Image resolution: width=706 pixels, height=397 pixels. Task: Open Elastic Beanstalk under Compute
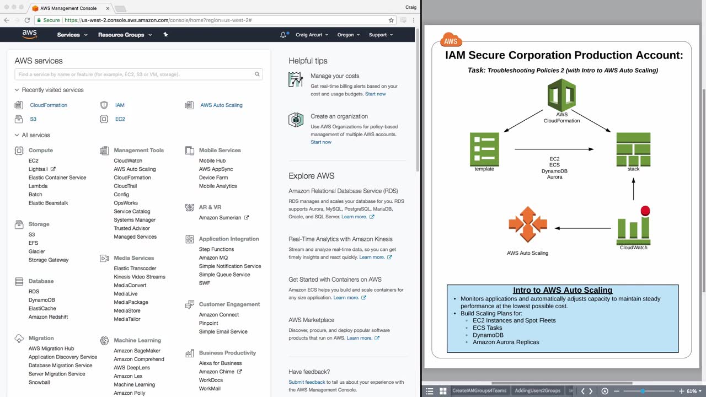point(49,203)
